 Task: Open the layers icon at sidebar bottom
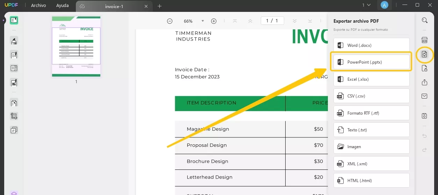14,193
